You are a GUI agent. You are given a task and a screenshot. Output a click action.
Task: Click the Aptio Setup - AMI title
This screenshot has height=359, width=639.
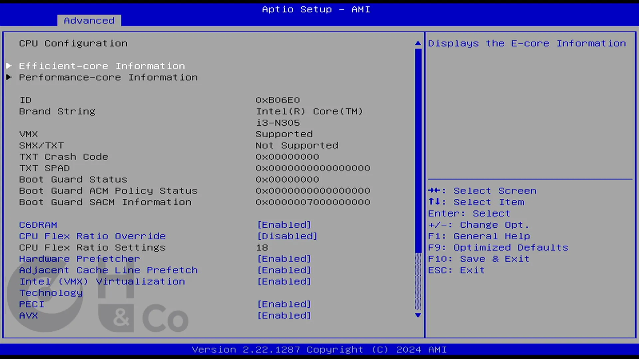pos(316,9)
